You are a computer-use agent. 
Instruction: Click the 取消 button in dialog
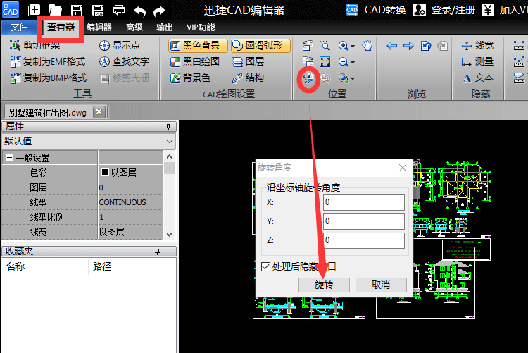381,285
